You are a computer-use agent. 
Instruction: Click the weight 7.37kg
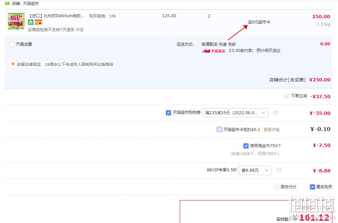(x=323, y=24)
